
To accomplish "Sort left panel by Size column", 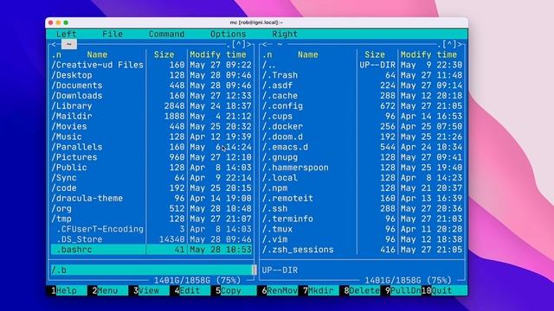I will (x=164, y=54).
